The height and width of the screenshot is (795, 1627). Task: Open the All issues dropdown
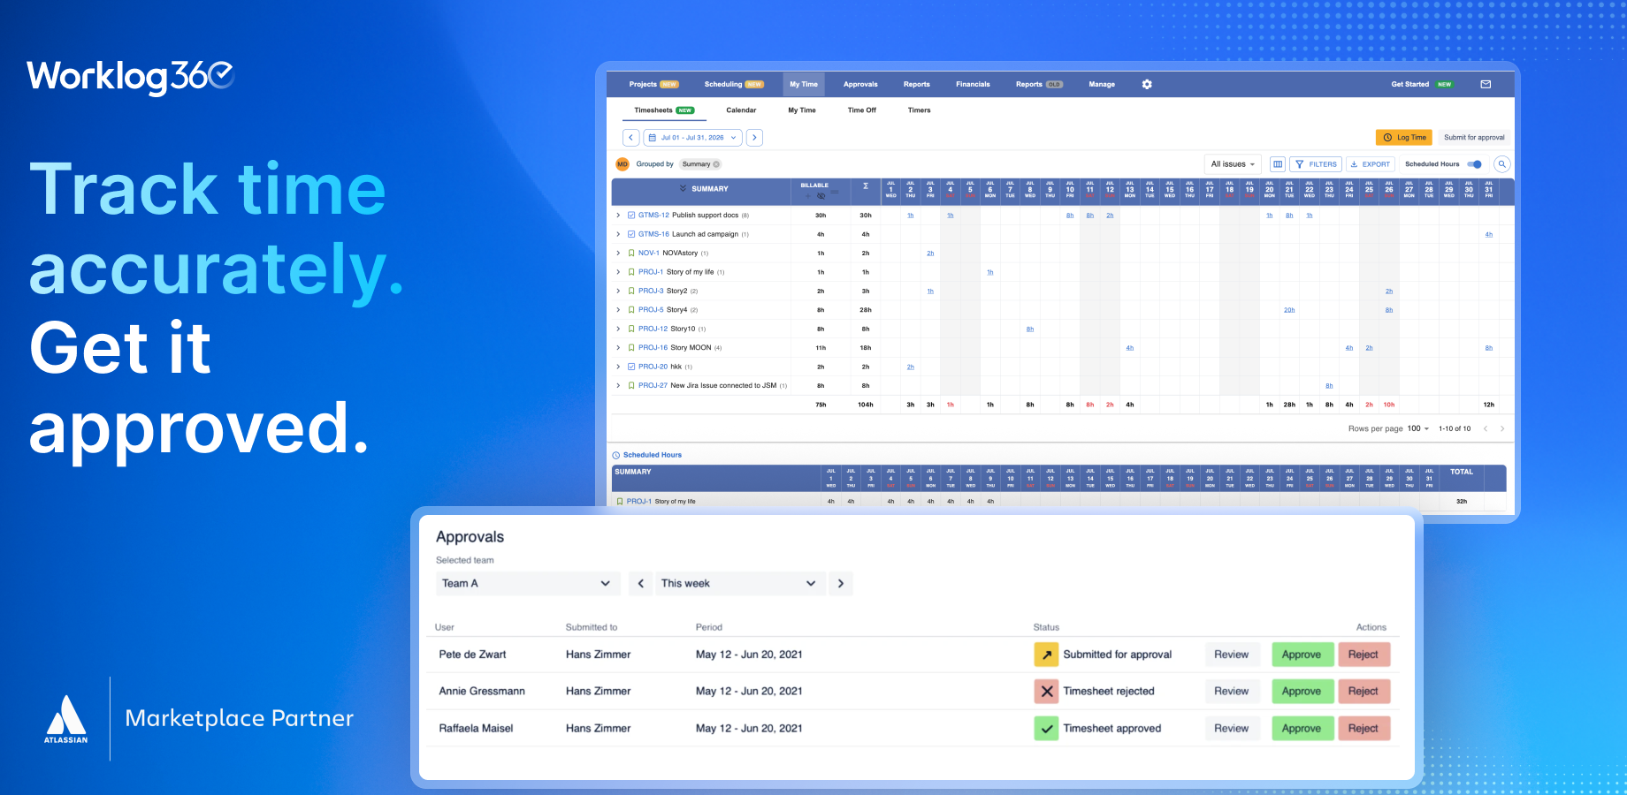1233,164
